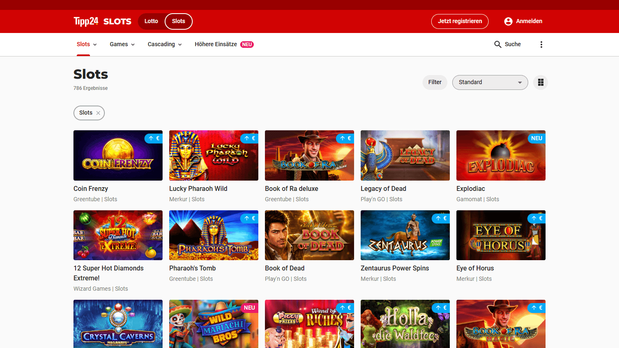The height and width of the screenshot is (348, 619).
Task: Click the higher stakes badge on Wand of Riches
Action: pyautogui.click(x=345, y=308)
